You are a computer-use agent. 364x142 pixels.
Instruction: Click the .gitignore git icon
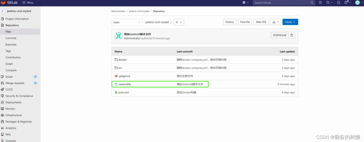[x=116, y=76]
